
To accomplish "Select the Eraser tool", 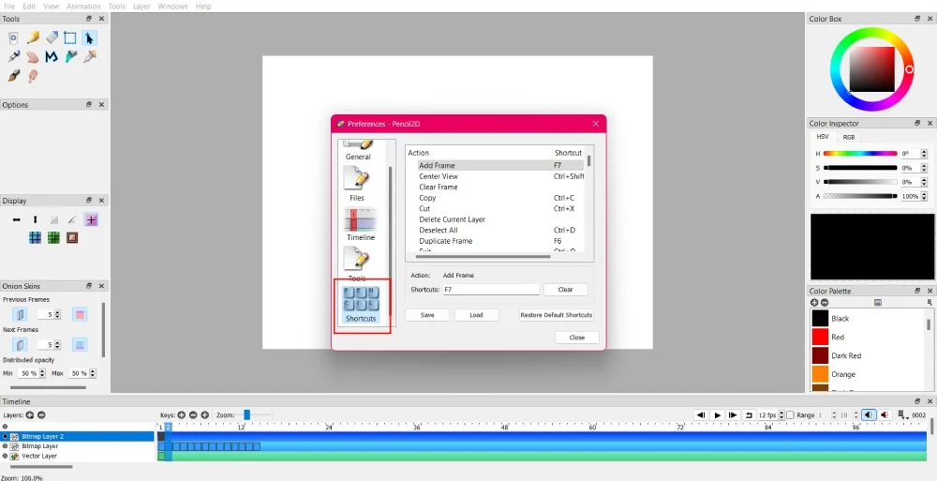I will 52,38.
